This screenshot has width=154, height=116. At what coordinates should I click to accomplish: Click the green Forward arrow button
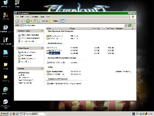tap(28, 21)
